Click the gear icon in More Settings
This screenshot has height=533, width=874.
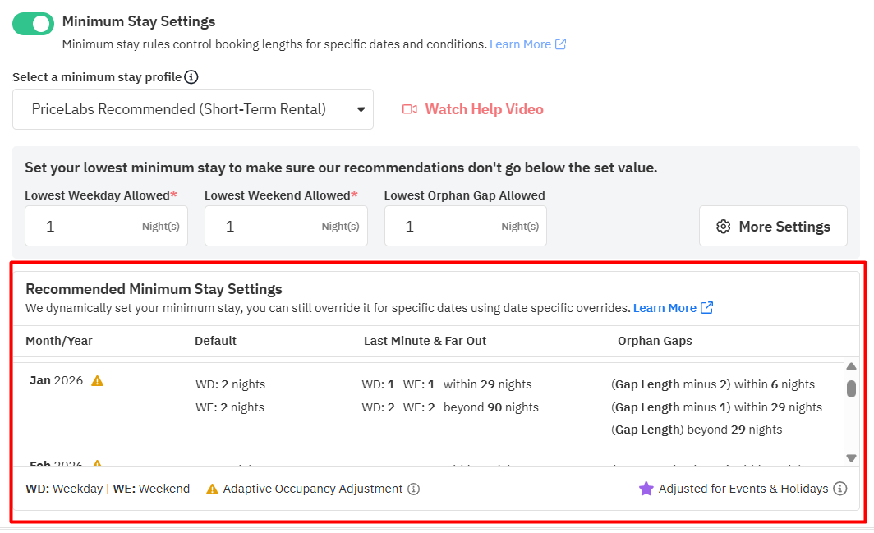click(x=724, y=227)
